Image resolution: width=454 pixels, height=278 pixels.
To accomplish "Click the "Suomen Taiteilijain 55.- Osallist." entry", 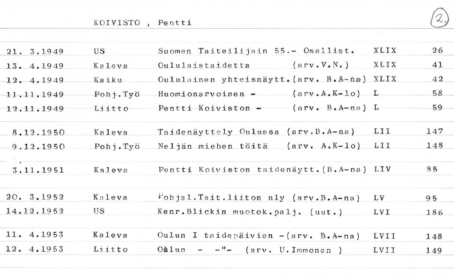I will point(255,51).
